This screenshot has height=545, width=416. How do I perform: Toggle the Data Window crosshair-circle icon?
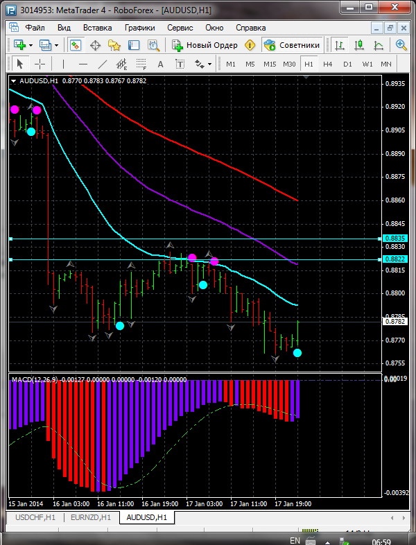point(95,45)
